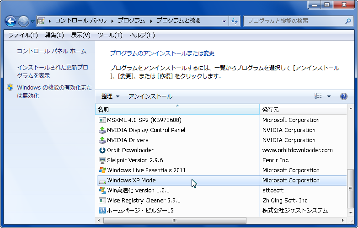The width and height of the screenshot is (358, 228).
Task: Click the Orbit Downloader icon
Action: pos(102,150)
